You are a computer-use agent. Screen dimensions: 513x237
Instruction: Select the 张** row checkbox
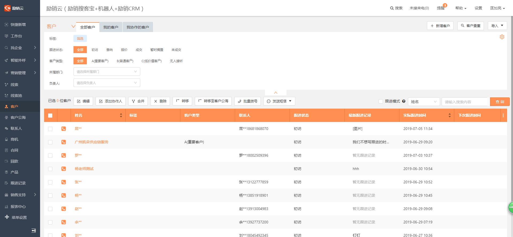pyautogui.click(x=50, y=182)
